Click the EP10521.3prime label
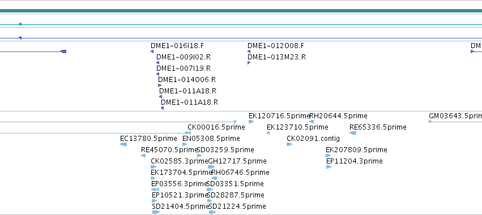This screenshot has width=482, height=215. pos(180,195)
